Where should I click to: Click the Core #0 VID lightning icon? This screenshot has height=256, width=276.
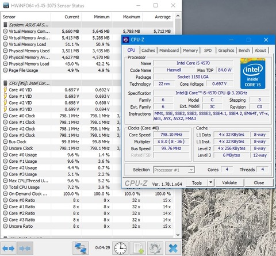[5, 90]
